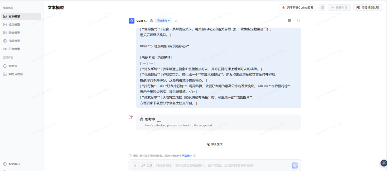The height and width of the screenshot is (171, 387).
Task: Click the 跨年特惠Coding套餐 promo button
Action: tap(297, 8)
